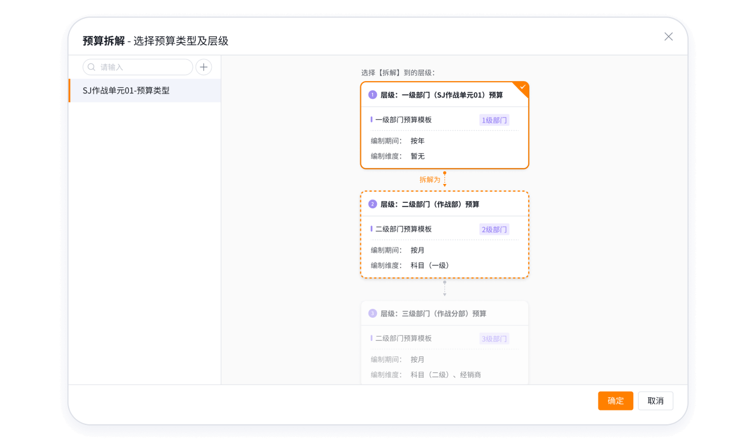Image resolution: width=756 pixels, height=442 pixels.
Task: Click the orange checkmark on first level card
Action: pyautogui.click(x=522, y=87)
